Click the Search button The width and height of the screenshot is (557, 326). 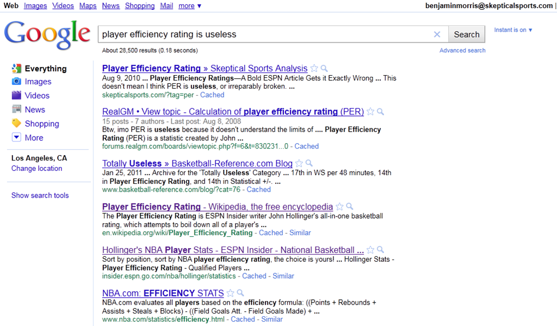(466, 34)
